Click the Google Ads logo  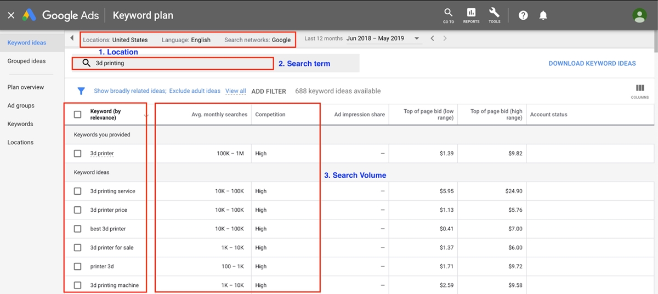coord(61,15)
